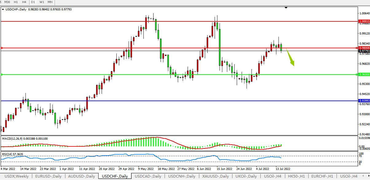
Task: Click the green 0.96000 price label
Action: point(364,75)
